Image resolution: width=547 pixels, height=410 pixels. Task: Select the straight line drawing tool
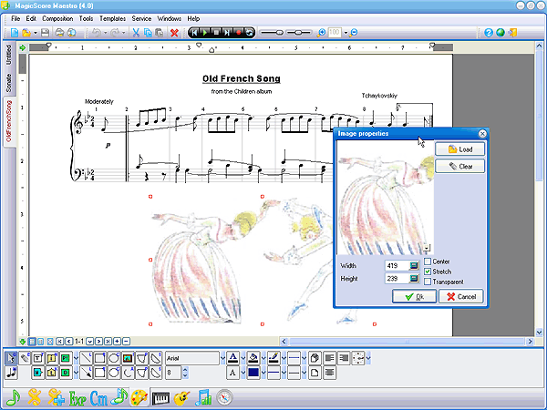pyautogui.click(x=87, y=358)
